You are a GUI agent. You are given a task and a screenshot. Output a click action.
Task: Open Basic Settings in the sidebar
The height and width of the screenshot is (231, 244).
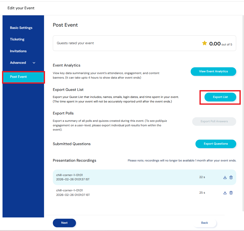21,28
